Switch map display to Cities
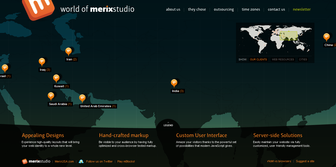This screenshot has width=336, height=167. click(303, 60)
